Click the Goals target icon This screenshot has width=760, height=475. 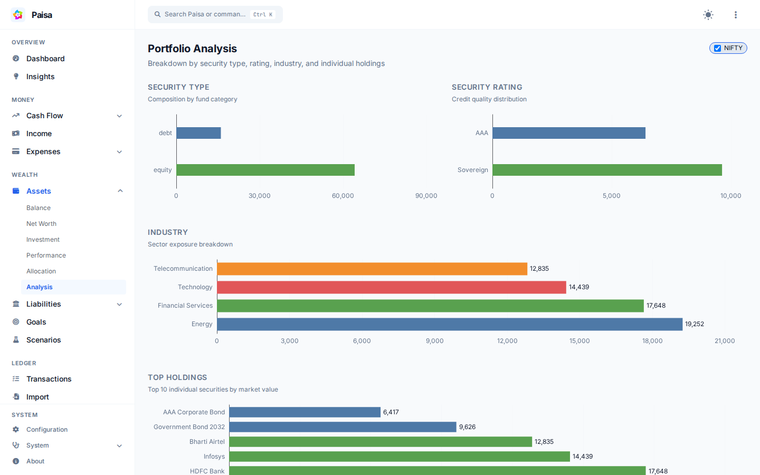(x=16, y=322)
